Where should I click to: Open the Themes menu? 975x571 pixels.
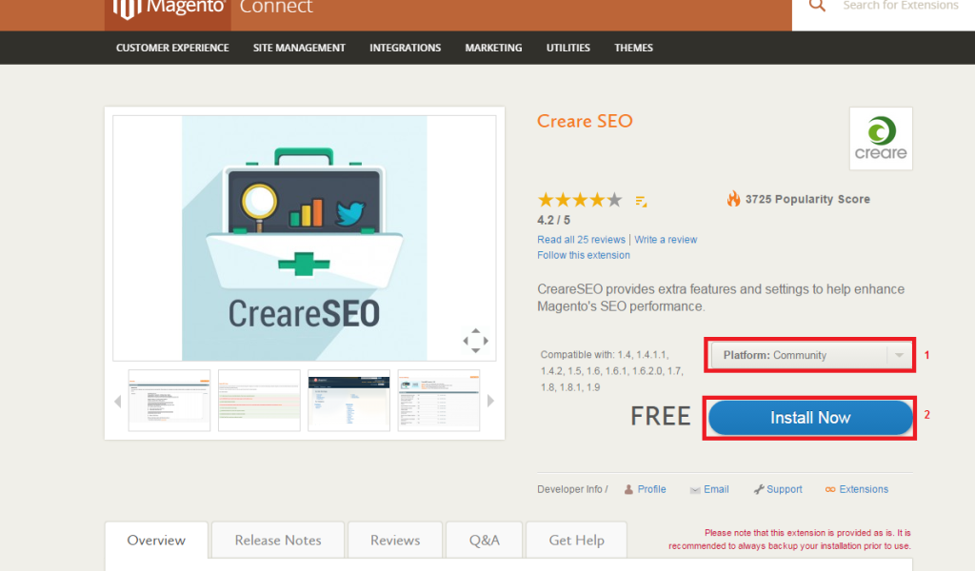pyautogui.click(x=633, y=48)
